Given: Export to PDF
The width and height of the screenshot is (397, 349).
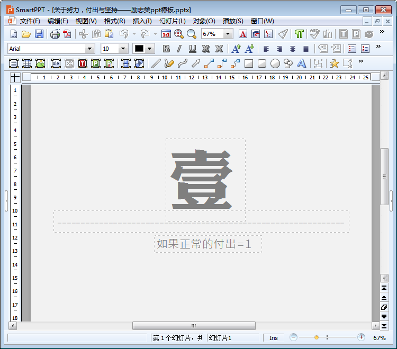Looking at the screenshot, I should [67, 34].
